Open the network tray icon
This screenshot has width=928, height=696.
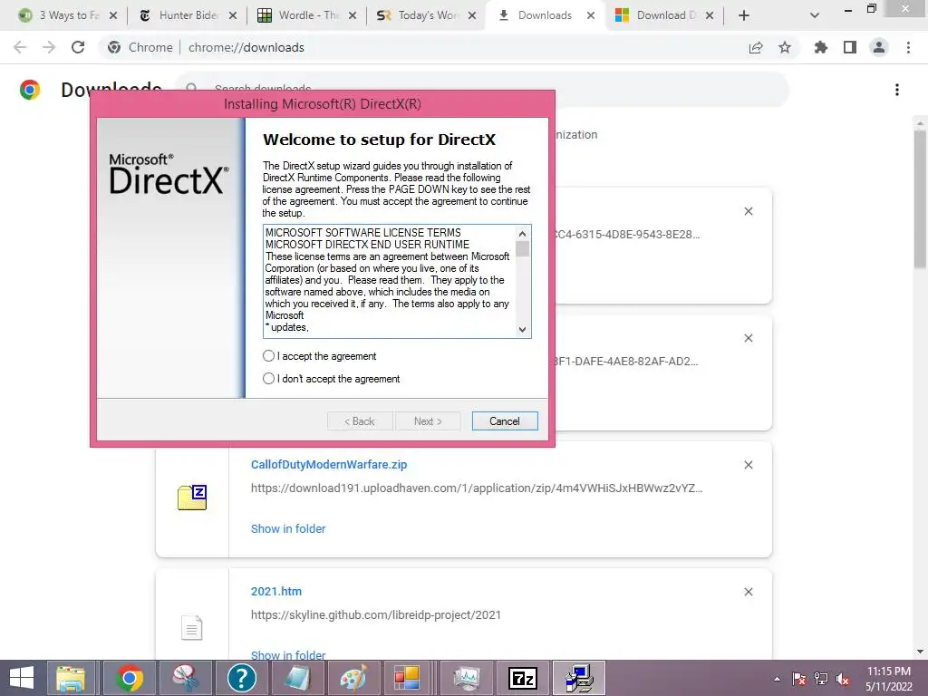[x=821, y=679]
